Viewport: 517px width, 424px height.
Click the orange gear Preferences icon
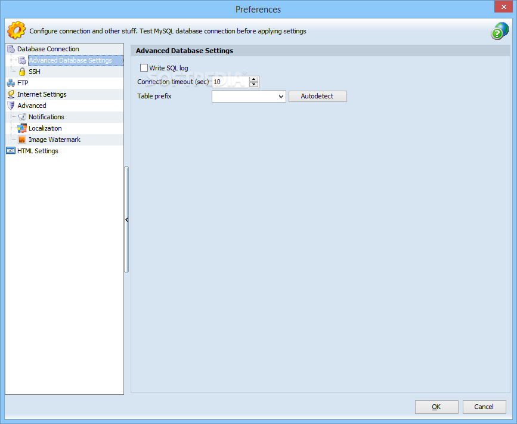click(16, 30)
